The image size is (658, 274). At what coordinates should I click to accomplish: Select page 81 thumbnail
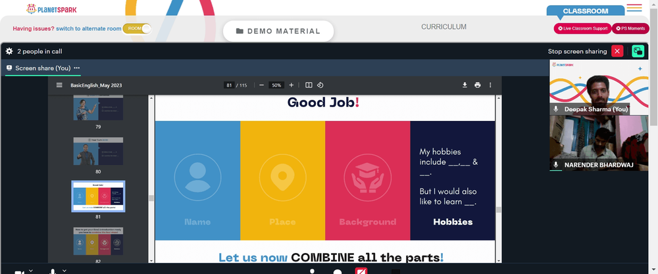click(98, 196)
